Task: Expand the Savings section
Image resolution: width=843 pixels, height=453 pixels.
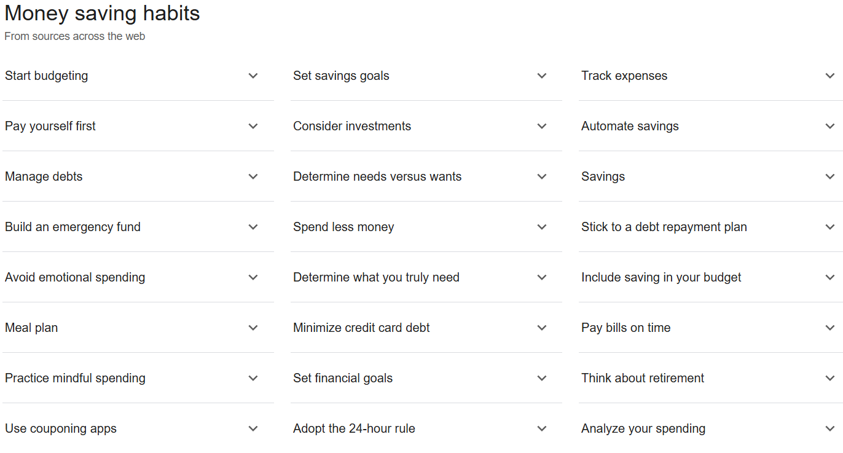Action: click(x=831, y=176)
